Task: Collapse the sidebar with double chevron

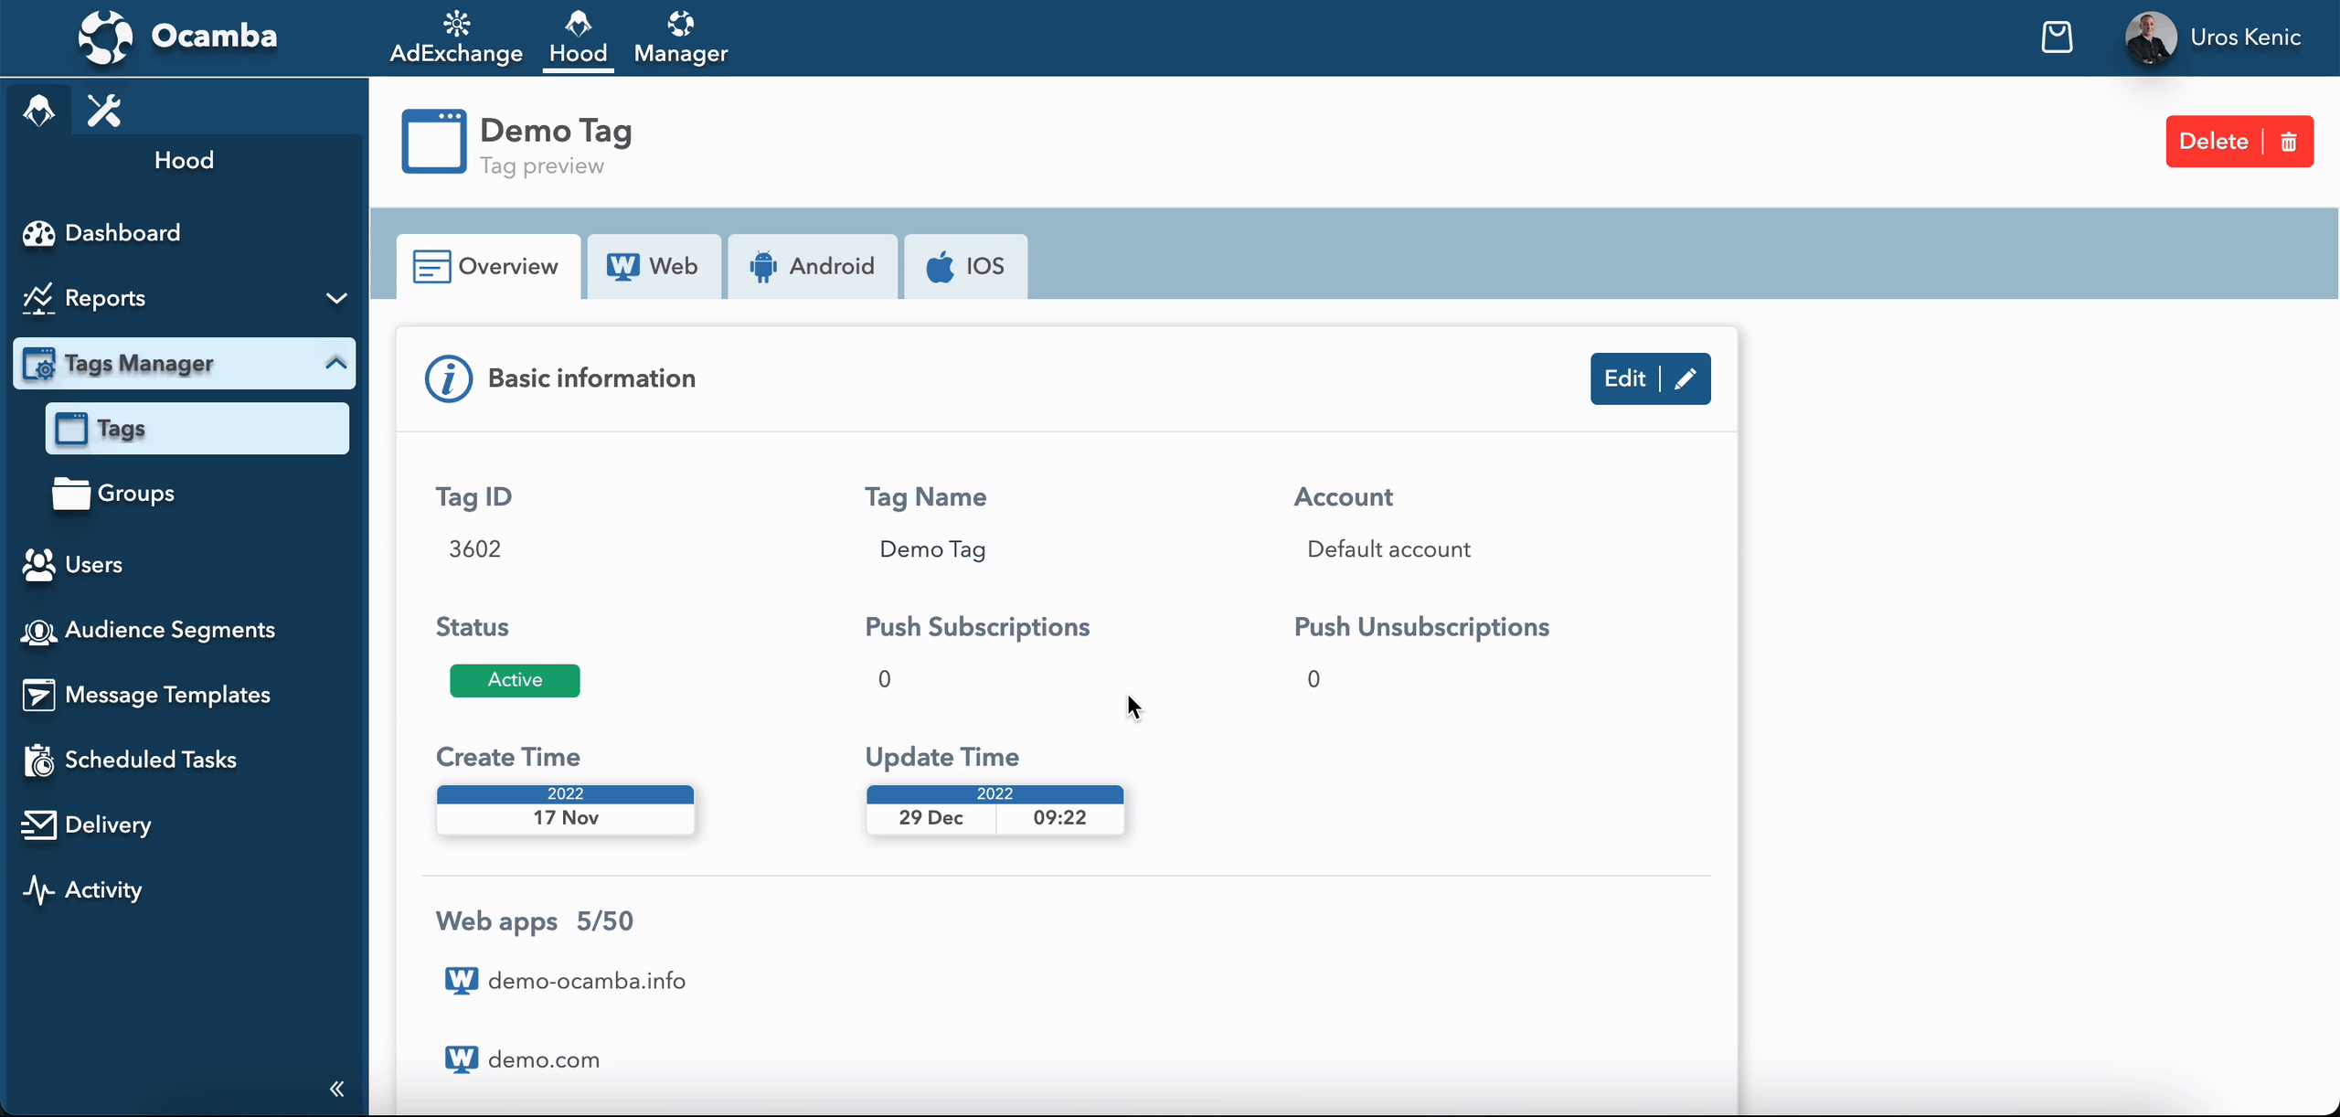Action: 336,1089
